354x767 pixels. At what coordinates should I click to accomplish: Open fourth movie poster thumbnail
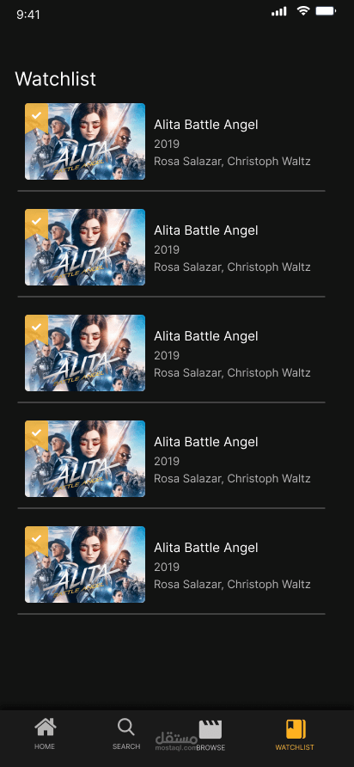coord(85,458)
